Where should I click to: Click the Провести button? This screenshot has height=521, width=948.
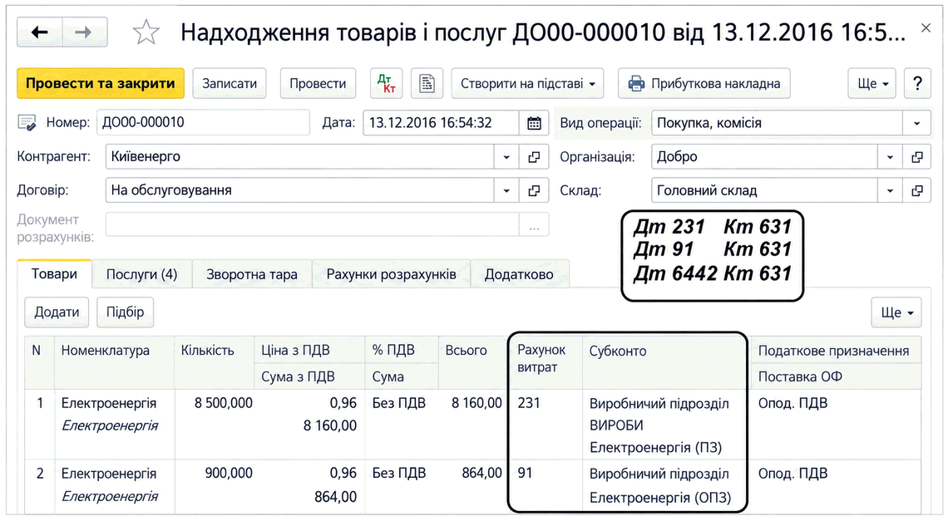(318, 83)
